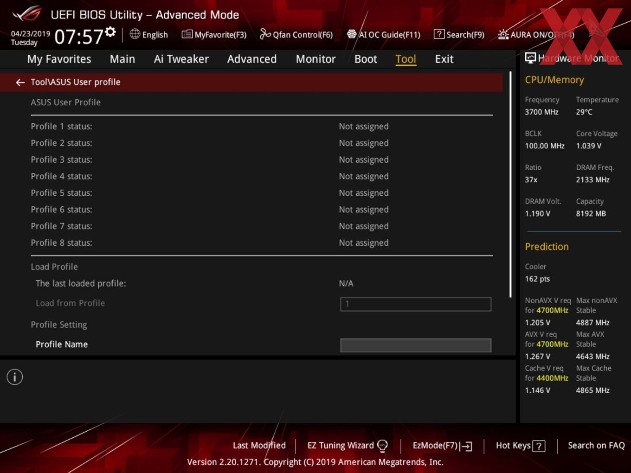The height and width of the screenshot is (473, 631).
Task: Toggle AURA ON/OFF lighting
Action: (535, 34)
